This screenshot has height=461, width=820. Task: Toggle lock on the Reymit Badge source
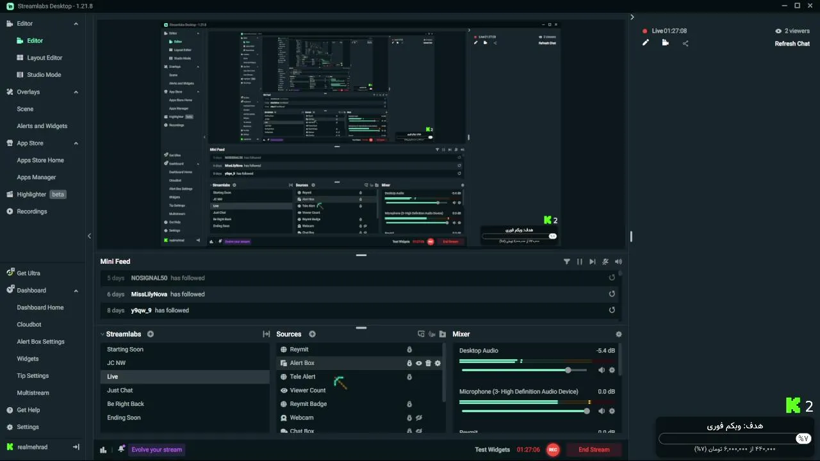409,404
